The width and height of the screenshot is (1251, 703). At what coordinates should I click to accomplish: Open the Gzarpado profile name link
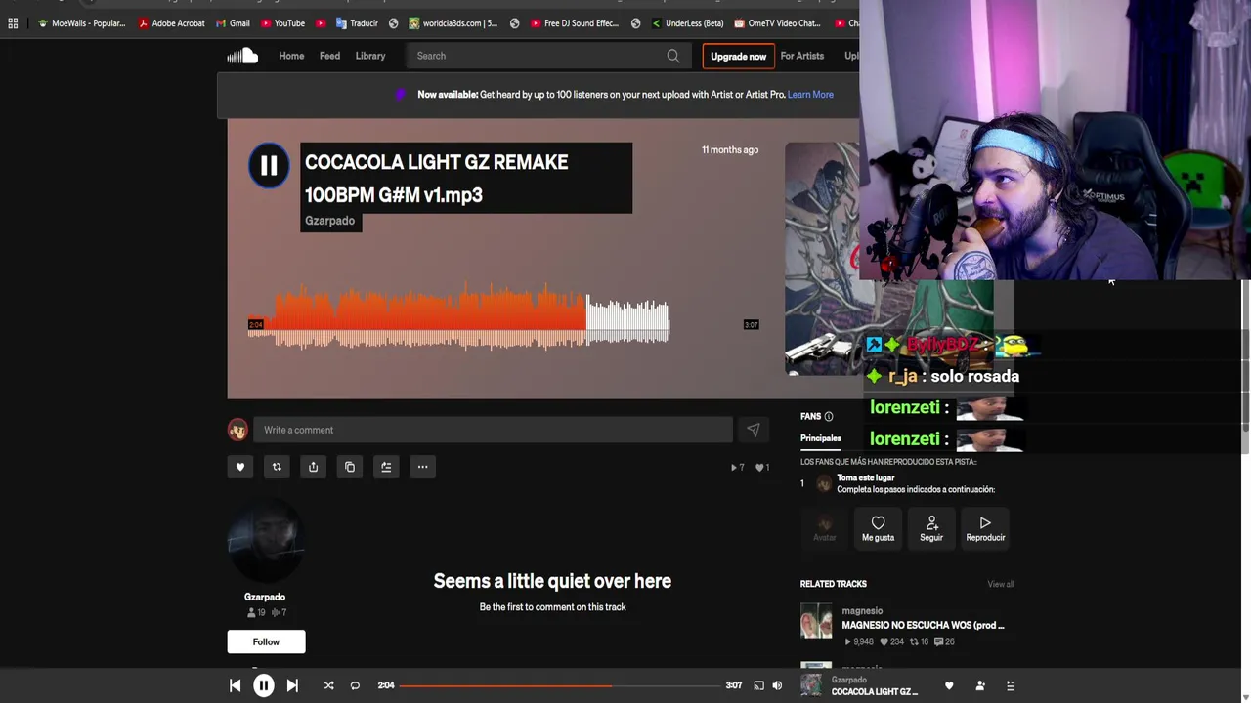265,597
